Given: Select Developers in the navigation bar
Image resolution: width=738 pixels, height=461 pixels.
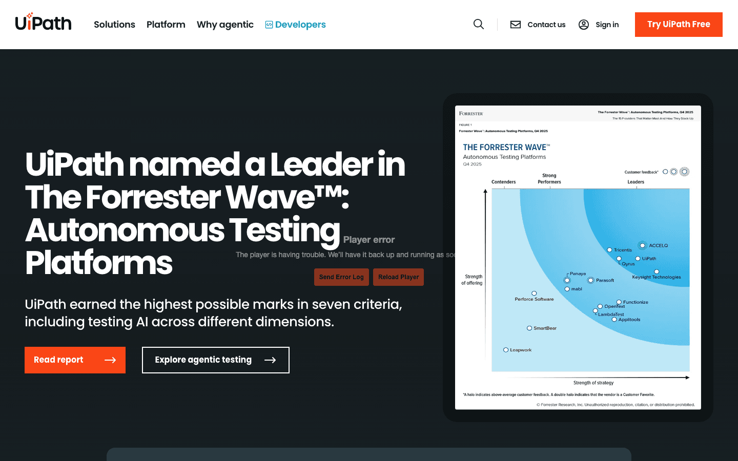Looking at the screenshot, I should [300, 24].
